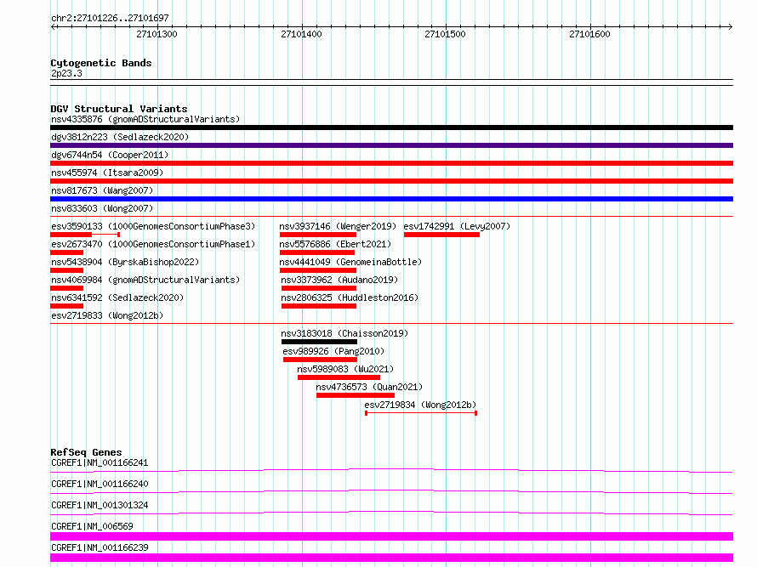This screenshot has width=757, height=567.
Task: Select the red esv2673470 variant bar
Action: (x=66, y=252)
